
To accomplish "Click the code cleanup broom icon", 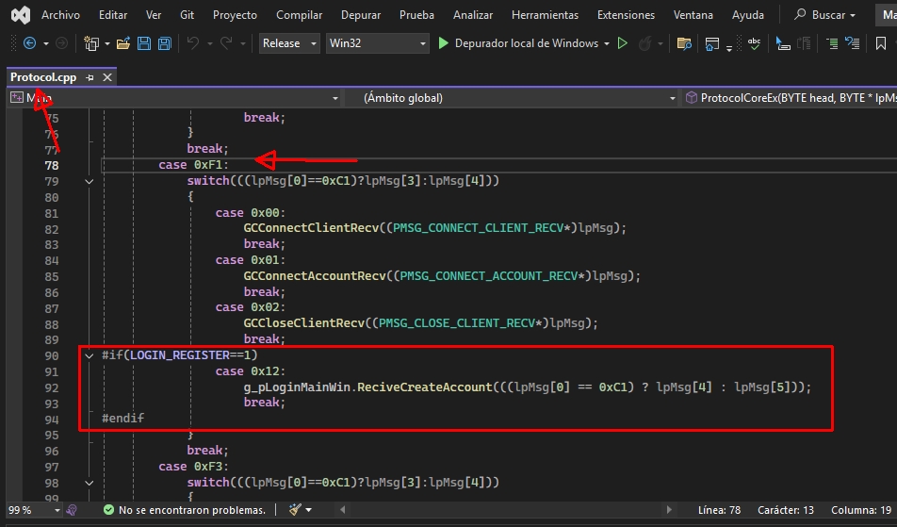I will tap(295, 510).
